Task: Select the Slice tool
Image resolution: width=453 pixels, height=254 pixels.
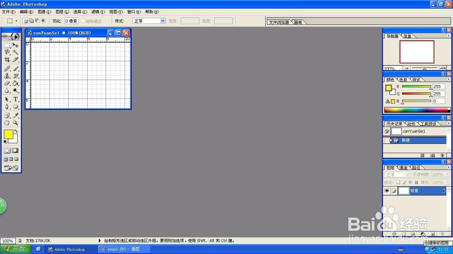Action: (x=15, y=59)
